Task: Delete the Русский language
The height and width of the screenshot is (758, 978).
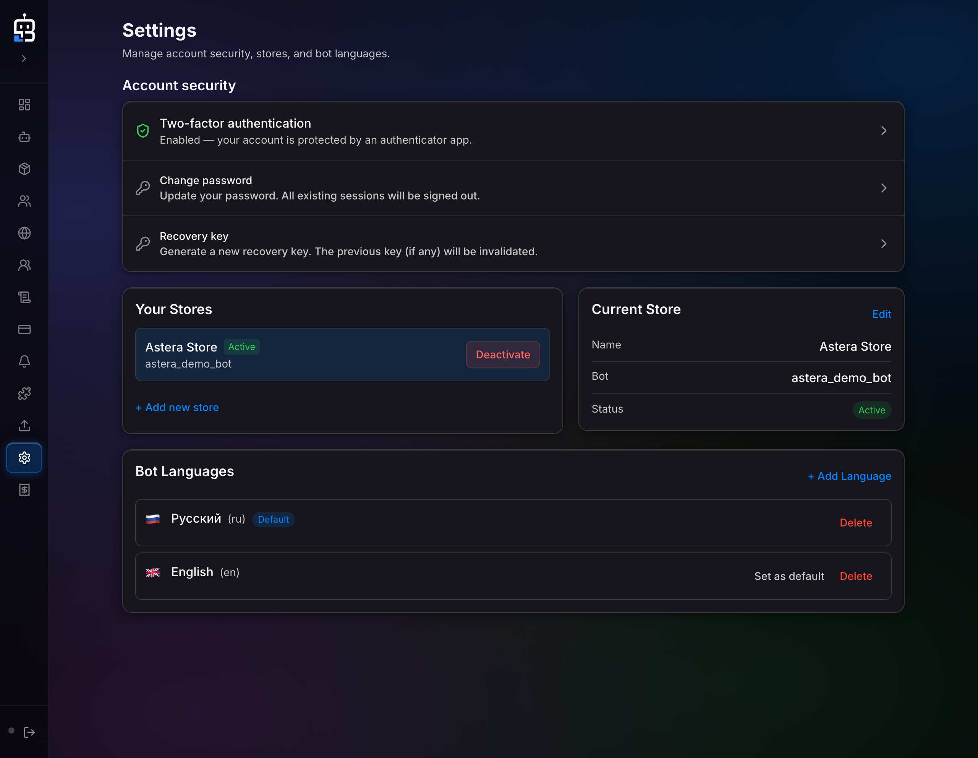Action: tap(856, 523)
